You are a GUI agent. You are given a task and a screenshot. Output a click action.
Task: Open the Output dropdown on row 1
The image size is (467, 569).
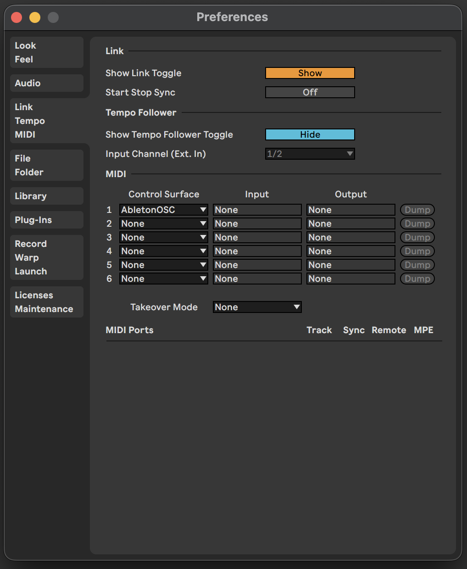coord(350,210)
